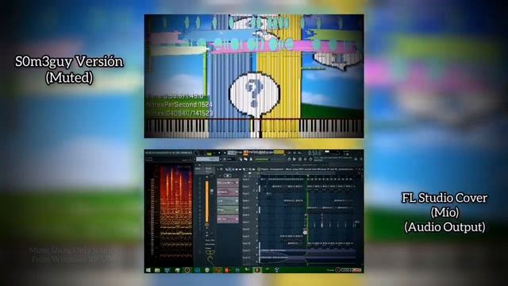
Task: Mute Track 3 using its green dot
Action: tap(257, 198)
